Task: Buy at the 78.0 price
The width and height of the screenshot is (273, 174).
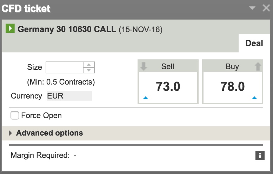Action: (x=232, y=87)
